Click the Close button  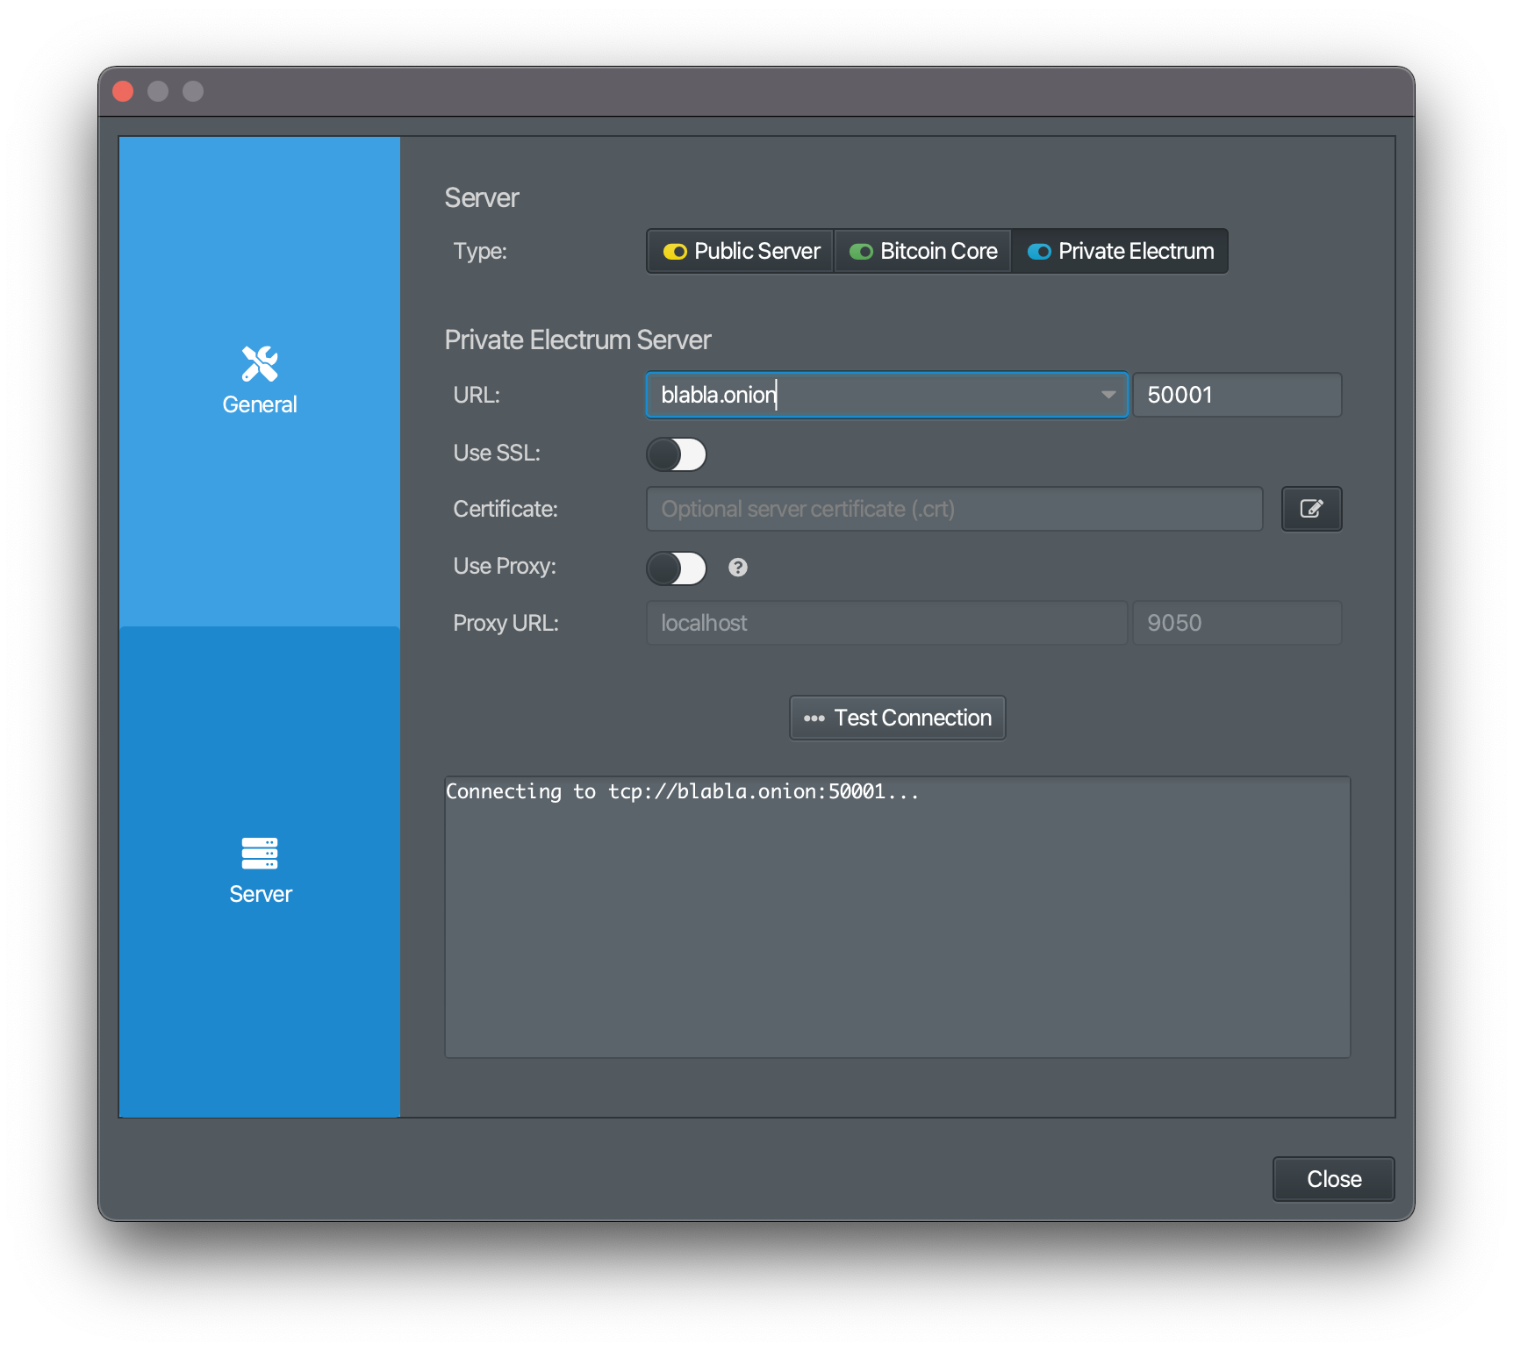click(1333, 1179)
